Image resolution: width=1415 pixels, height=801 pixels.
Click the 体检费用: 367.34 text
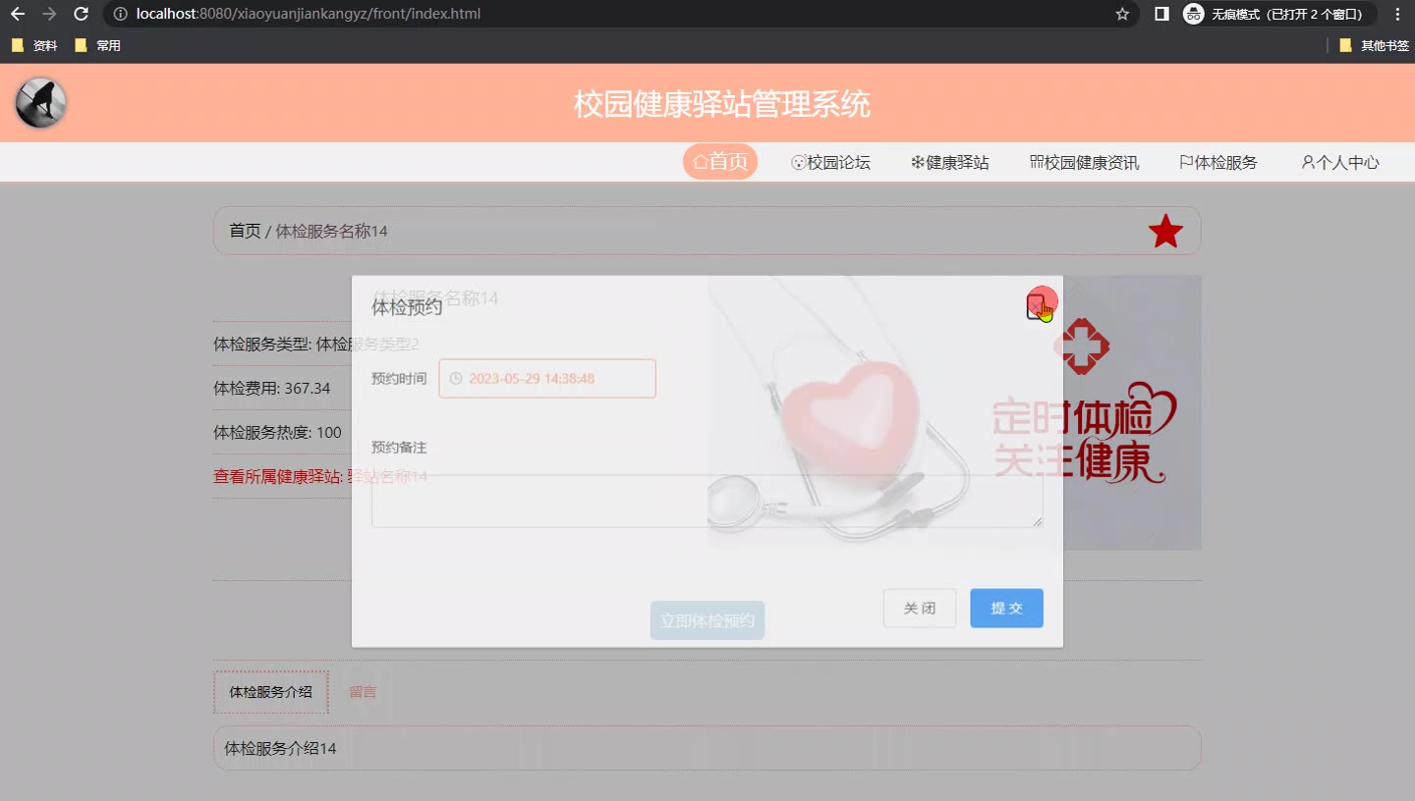point(272,388)
